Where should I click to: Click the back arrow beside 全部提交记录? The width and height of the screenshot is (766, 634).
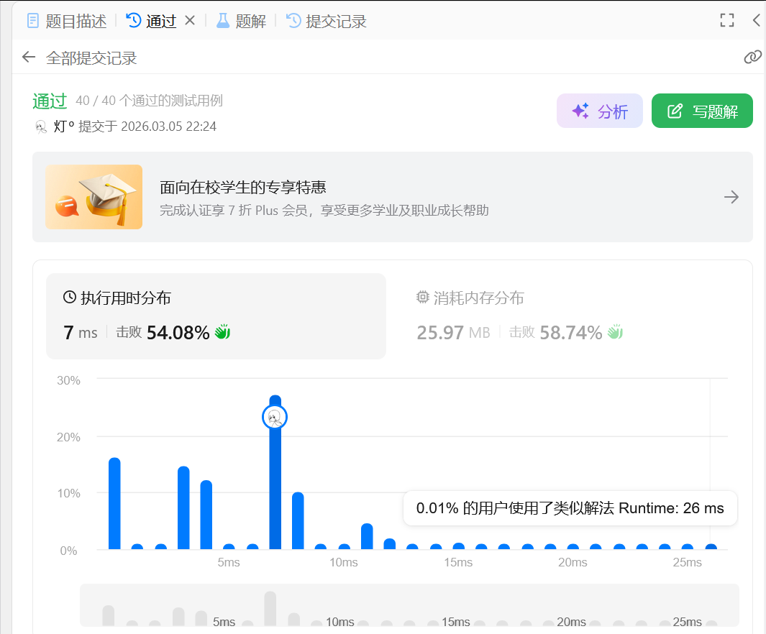tap(29, 58)
